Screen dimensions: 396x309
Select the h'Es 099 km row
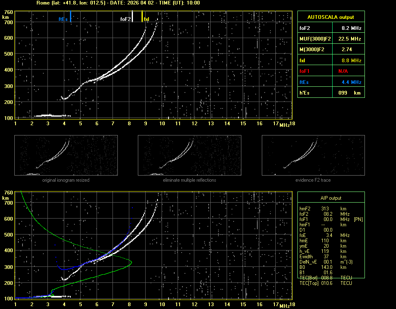[x=331, y=92]
